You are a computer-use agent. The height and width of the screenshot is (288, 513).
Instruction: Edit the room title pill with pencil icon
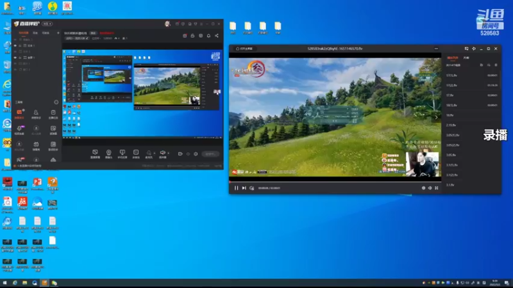(x=77, y=38)
